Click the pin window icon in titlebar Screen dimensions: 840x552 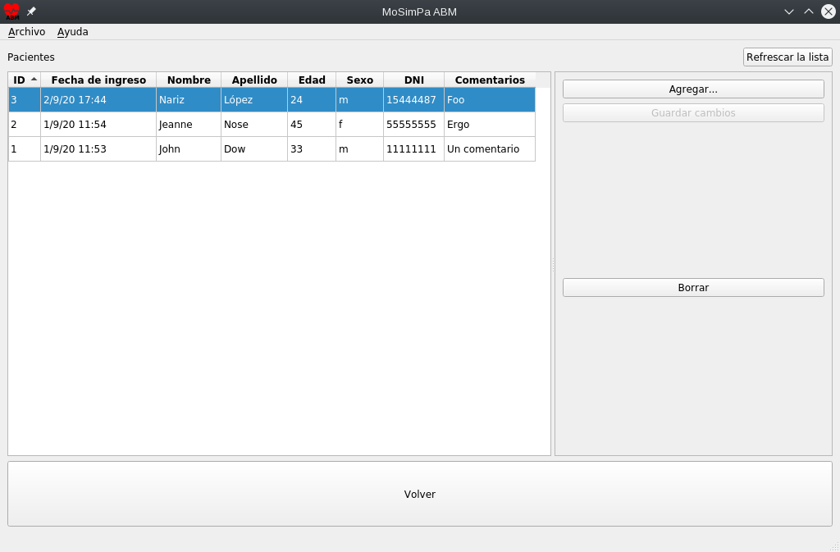(x=31, y=11)
